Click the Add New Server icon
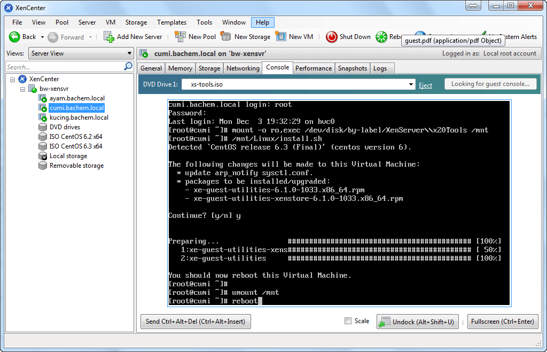Screen dimensions: 547x352 coord(109,37)
